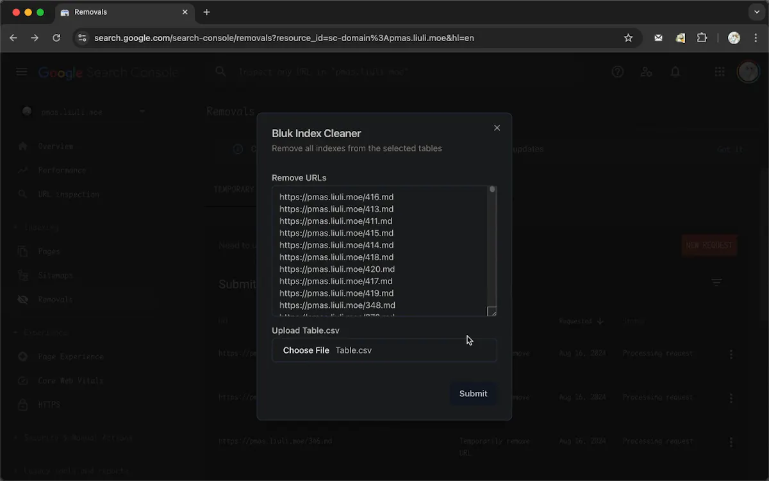Open the Chrome Extensions puzzle icon
The image size is (769, 481).
[702, 38]
